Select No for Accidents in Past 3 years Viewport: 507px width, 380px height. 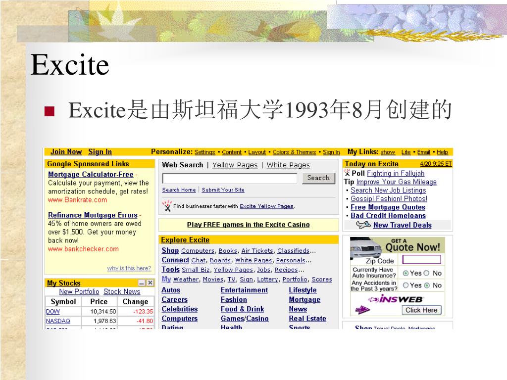(x=426, y=285)
